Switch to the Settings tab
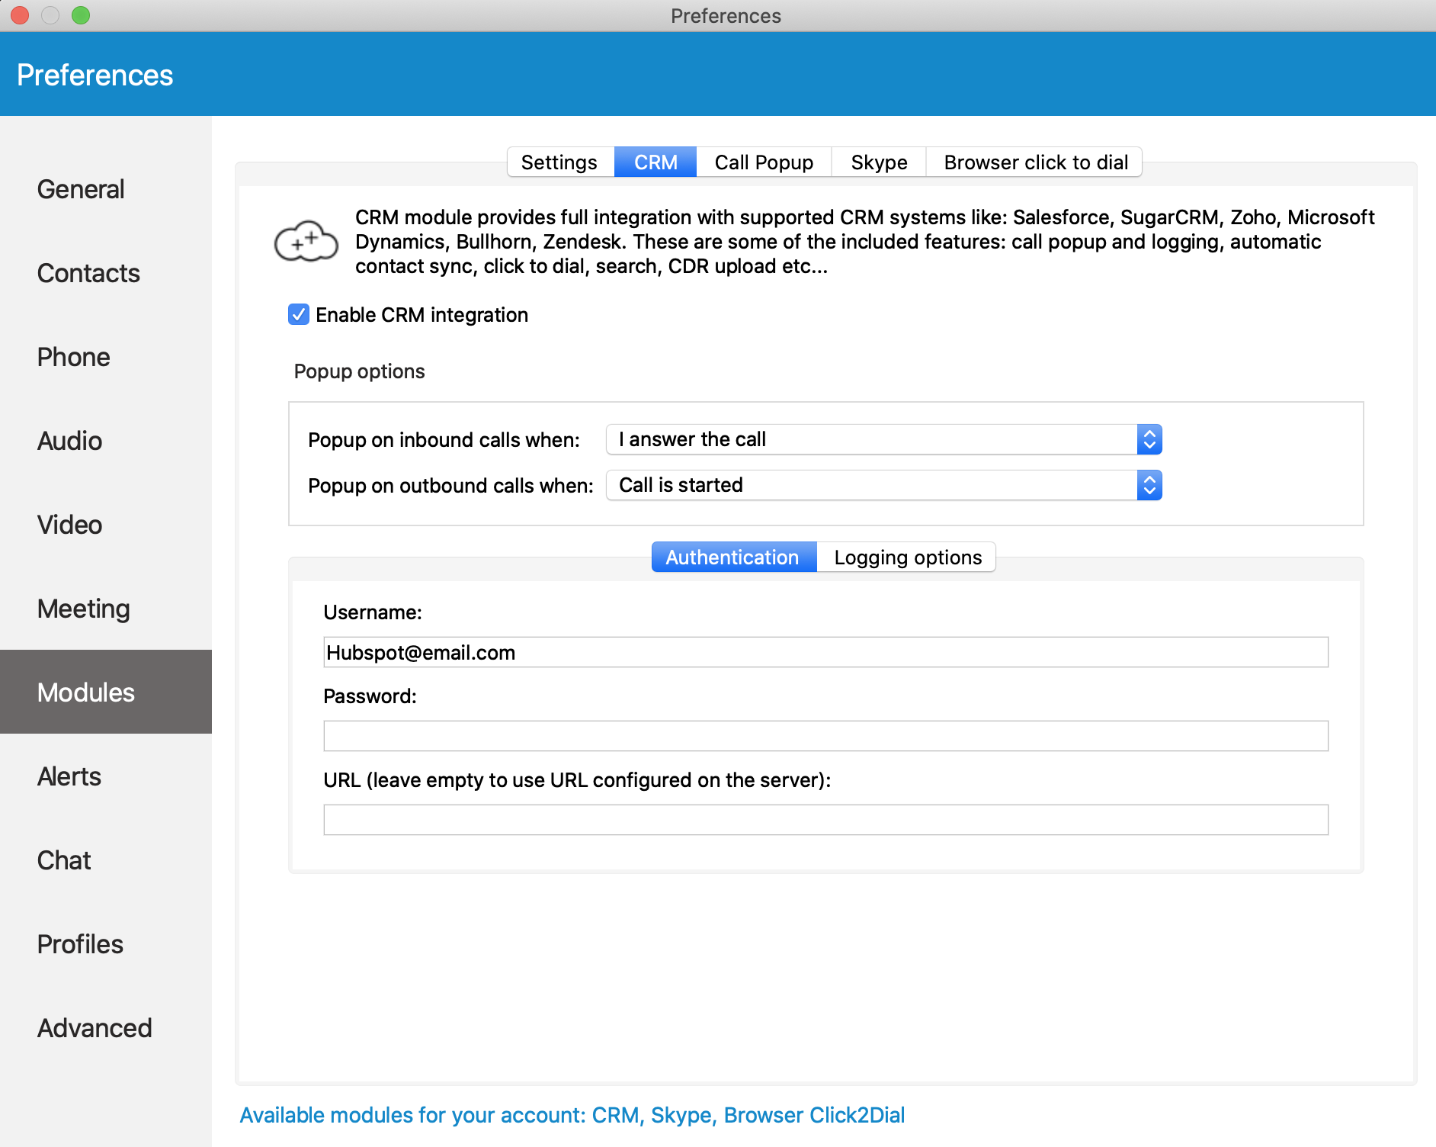The width and height of the screenshot is (1436, 1147). pyautogui.click(x=559, y=162)
